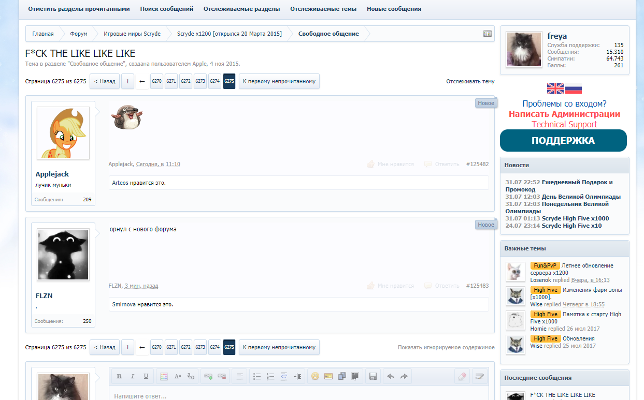
Task: Like FLZN's post #125483
Action: 390,286
